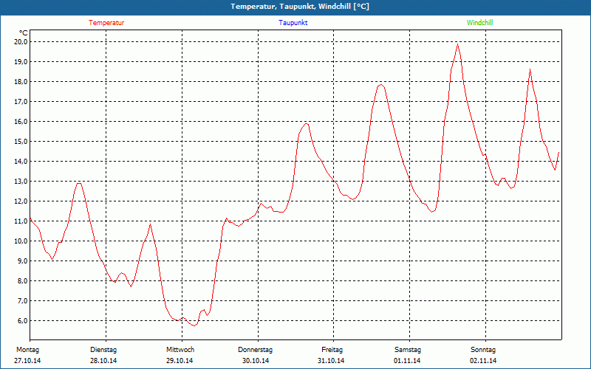Select the 16,0 axis label
Screen dimensions: 591x369
point(21,122)
